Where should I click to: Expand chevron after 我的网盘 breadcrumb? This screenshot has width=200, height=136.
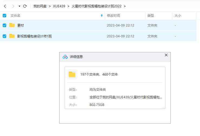coord(50,6)
